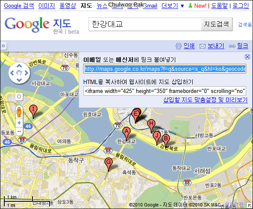253x209 pixels.
Task: Click route 70 shield near 한강대교
Action: tap(118, 125)
